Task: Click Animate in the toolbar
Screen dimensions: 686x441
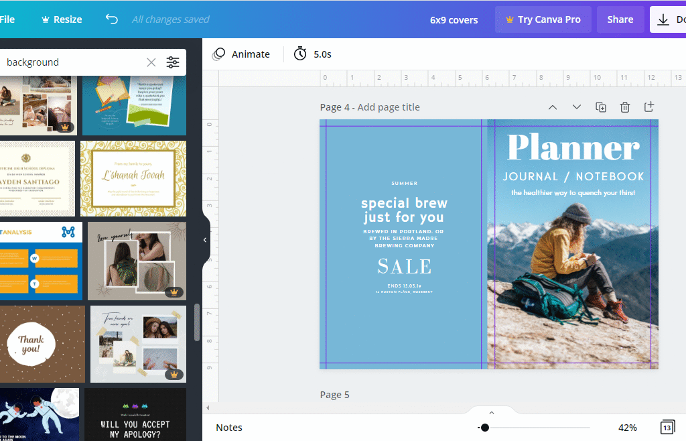Action: tap(241, 54)
